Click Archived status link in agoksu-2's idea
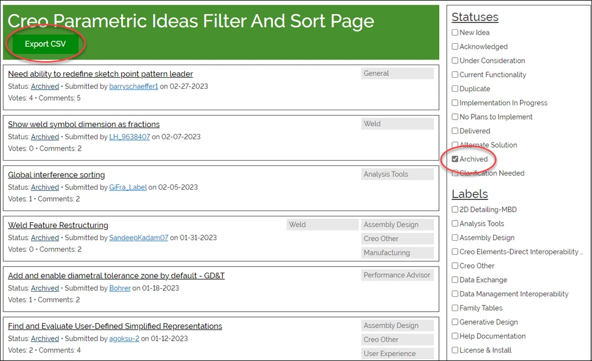The height and width of the screenshot is (361, 592). pyautogui.click(x=45, y=338)
